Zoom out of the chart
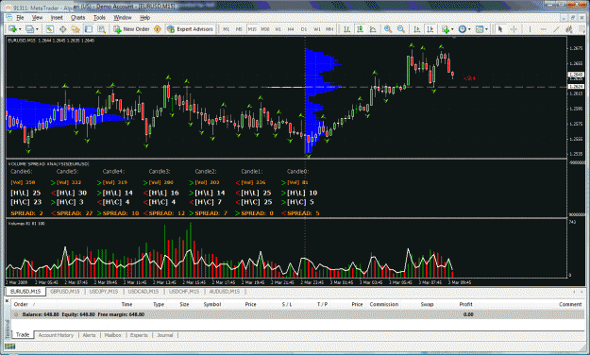Screen dimensions: 590x355 pyautogui.click(x=401, y=29)
